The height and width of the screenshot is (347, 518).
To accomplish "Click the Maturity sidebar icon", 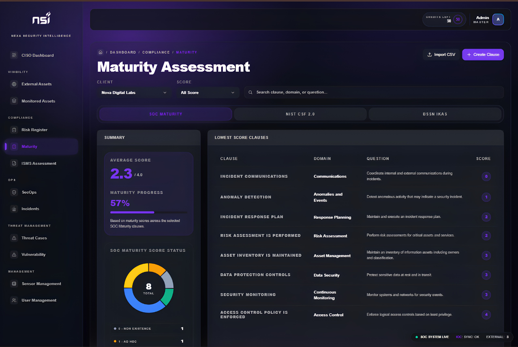I will [x=14, y=147].
